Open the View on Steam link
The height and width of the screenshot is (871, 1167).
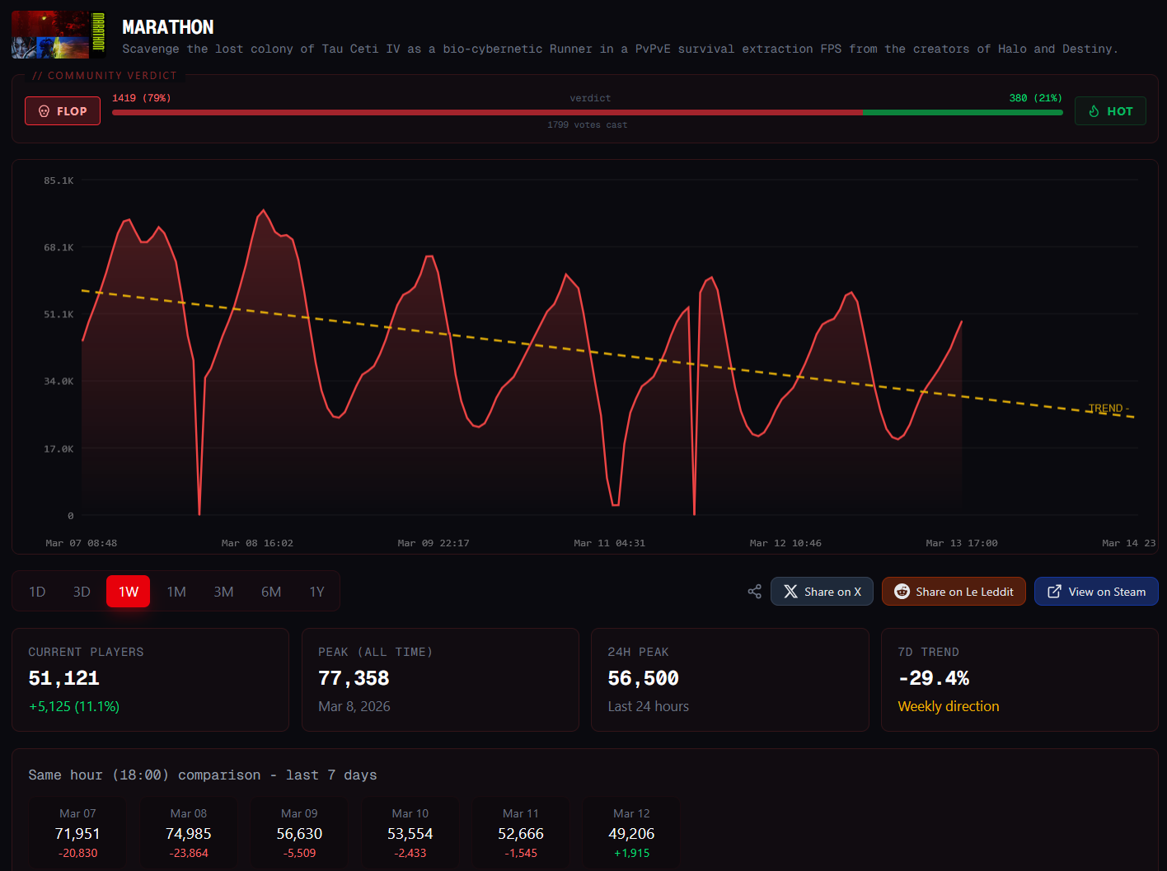1096,592
